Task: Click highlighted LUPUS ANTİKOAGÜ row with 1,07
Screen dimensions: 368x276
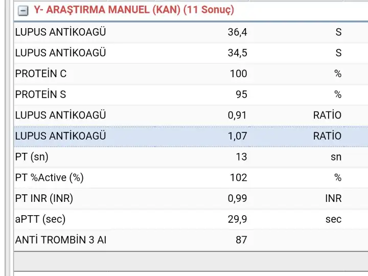Action: tap(60, 136)
